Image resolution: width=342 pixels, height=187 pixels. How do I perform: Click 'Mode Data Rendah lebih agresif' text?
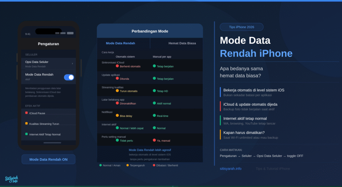(150, 150)
